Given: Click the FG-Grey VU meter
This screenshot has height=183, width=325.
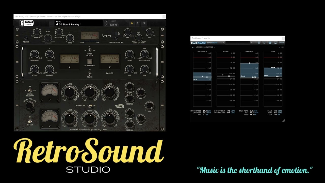Looking at the screenshot, I should pos(90,36).
